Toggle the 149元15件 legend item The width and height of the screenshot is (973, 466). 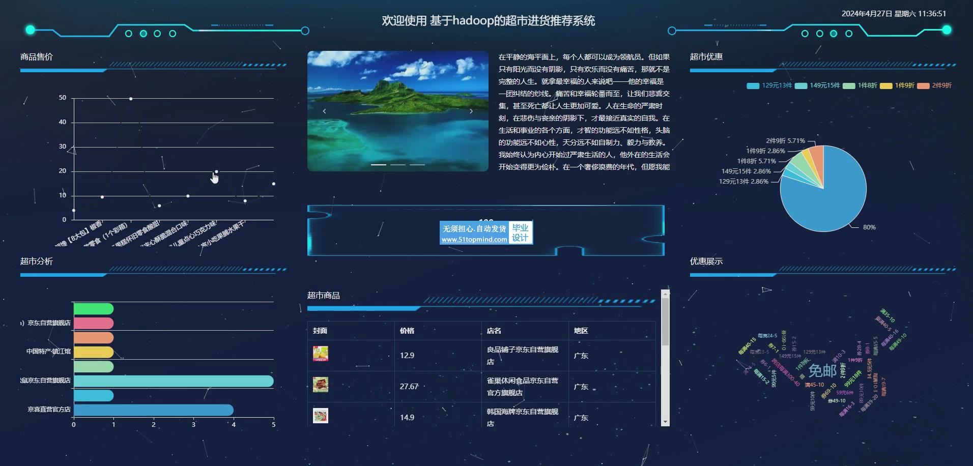(817, 85)
